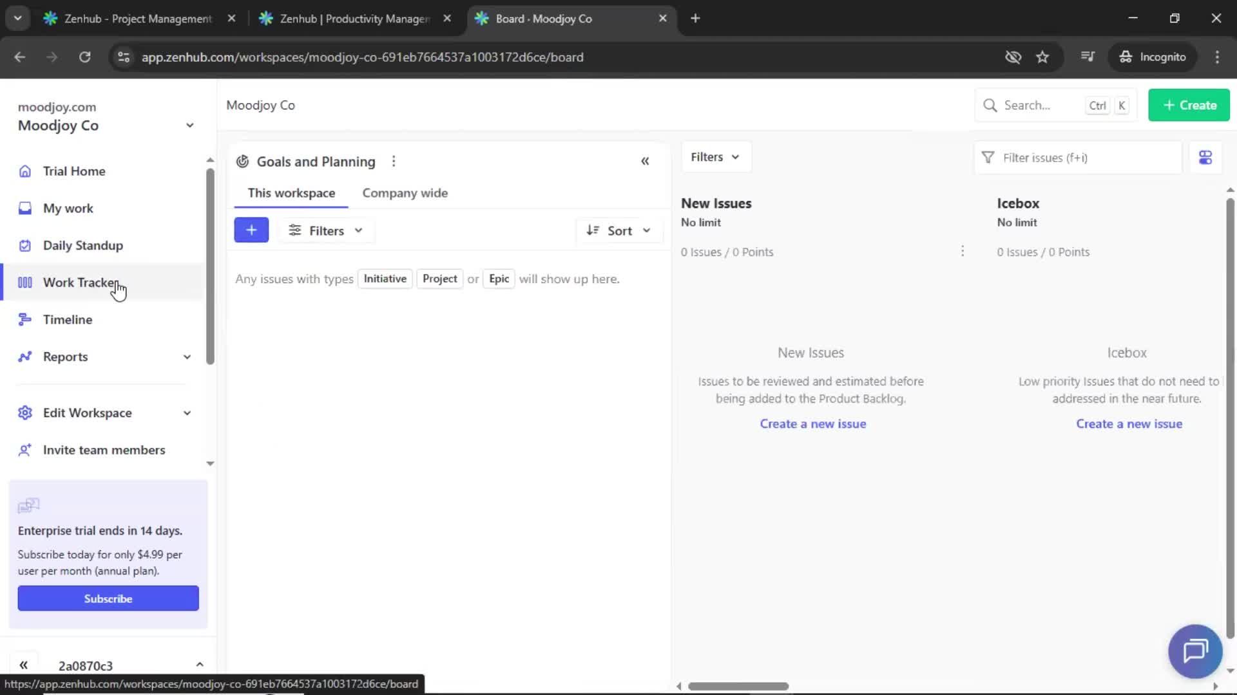Screen dimensions: 1237x695
Task: Click Create a new issue under Icebox
Action: pos(1129,423)
